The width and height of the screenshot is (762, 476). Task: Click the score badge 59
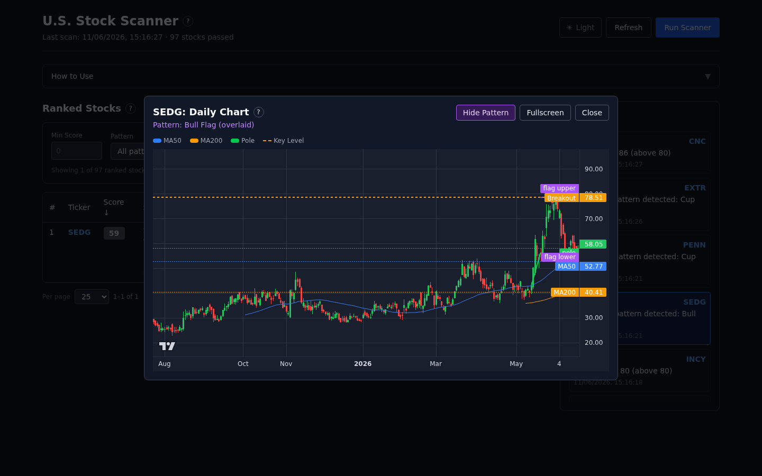click(114, 233)
